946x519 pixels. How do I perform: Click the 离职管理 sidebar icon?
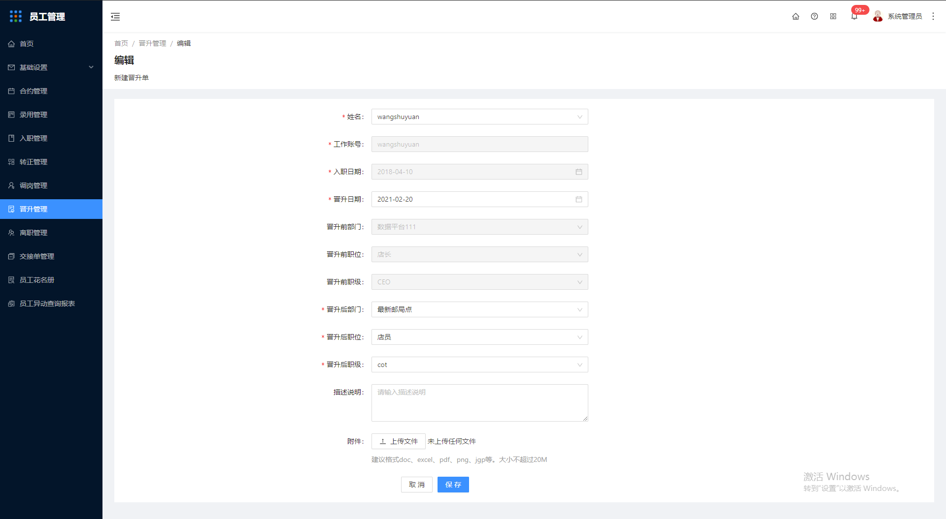[11, 233]
